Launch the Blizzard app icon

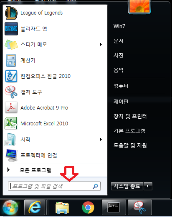coord(11,29)
